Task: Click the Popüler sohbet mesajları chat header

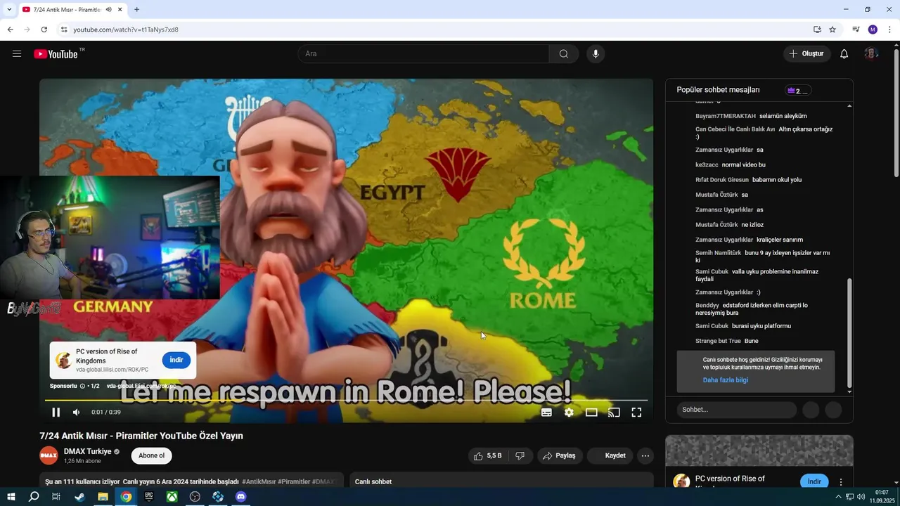Action: (x=718, y=90)
